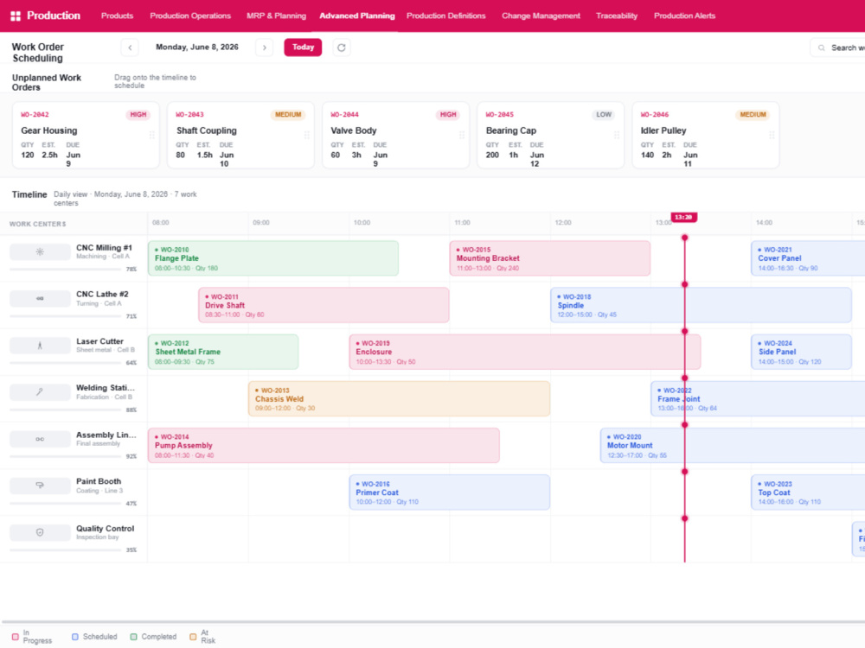Click the Assembly Line work center icon
This screenshot has width=865, height=648.
click(x=40, y=439)
